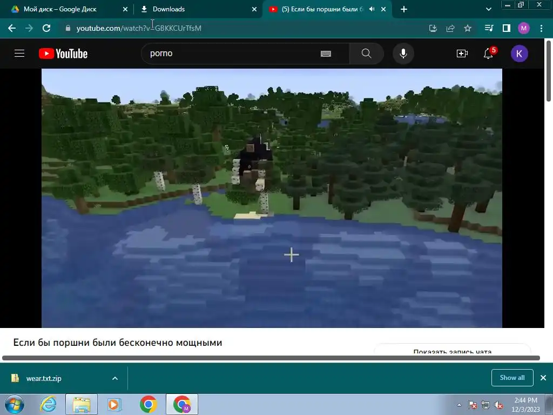The width and height of the screenshot is (553, 415).
Task: Open the YouTube hamburger guide menu
Action: coord(19,53)
